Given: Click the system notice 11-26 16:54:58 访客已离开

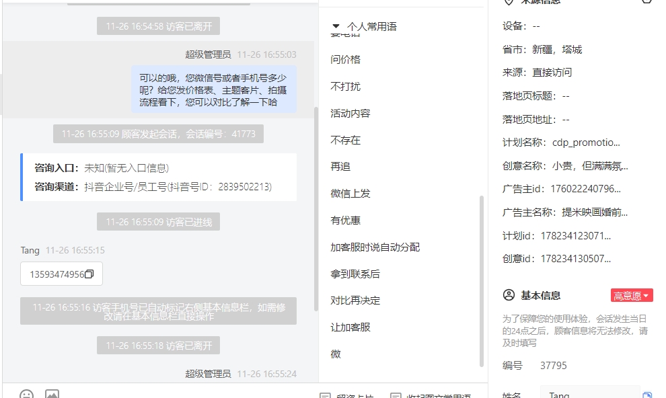Looking at the screenshot, I should pyautogui.click(x=159, y=26).
